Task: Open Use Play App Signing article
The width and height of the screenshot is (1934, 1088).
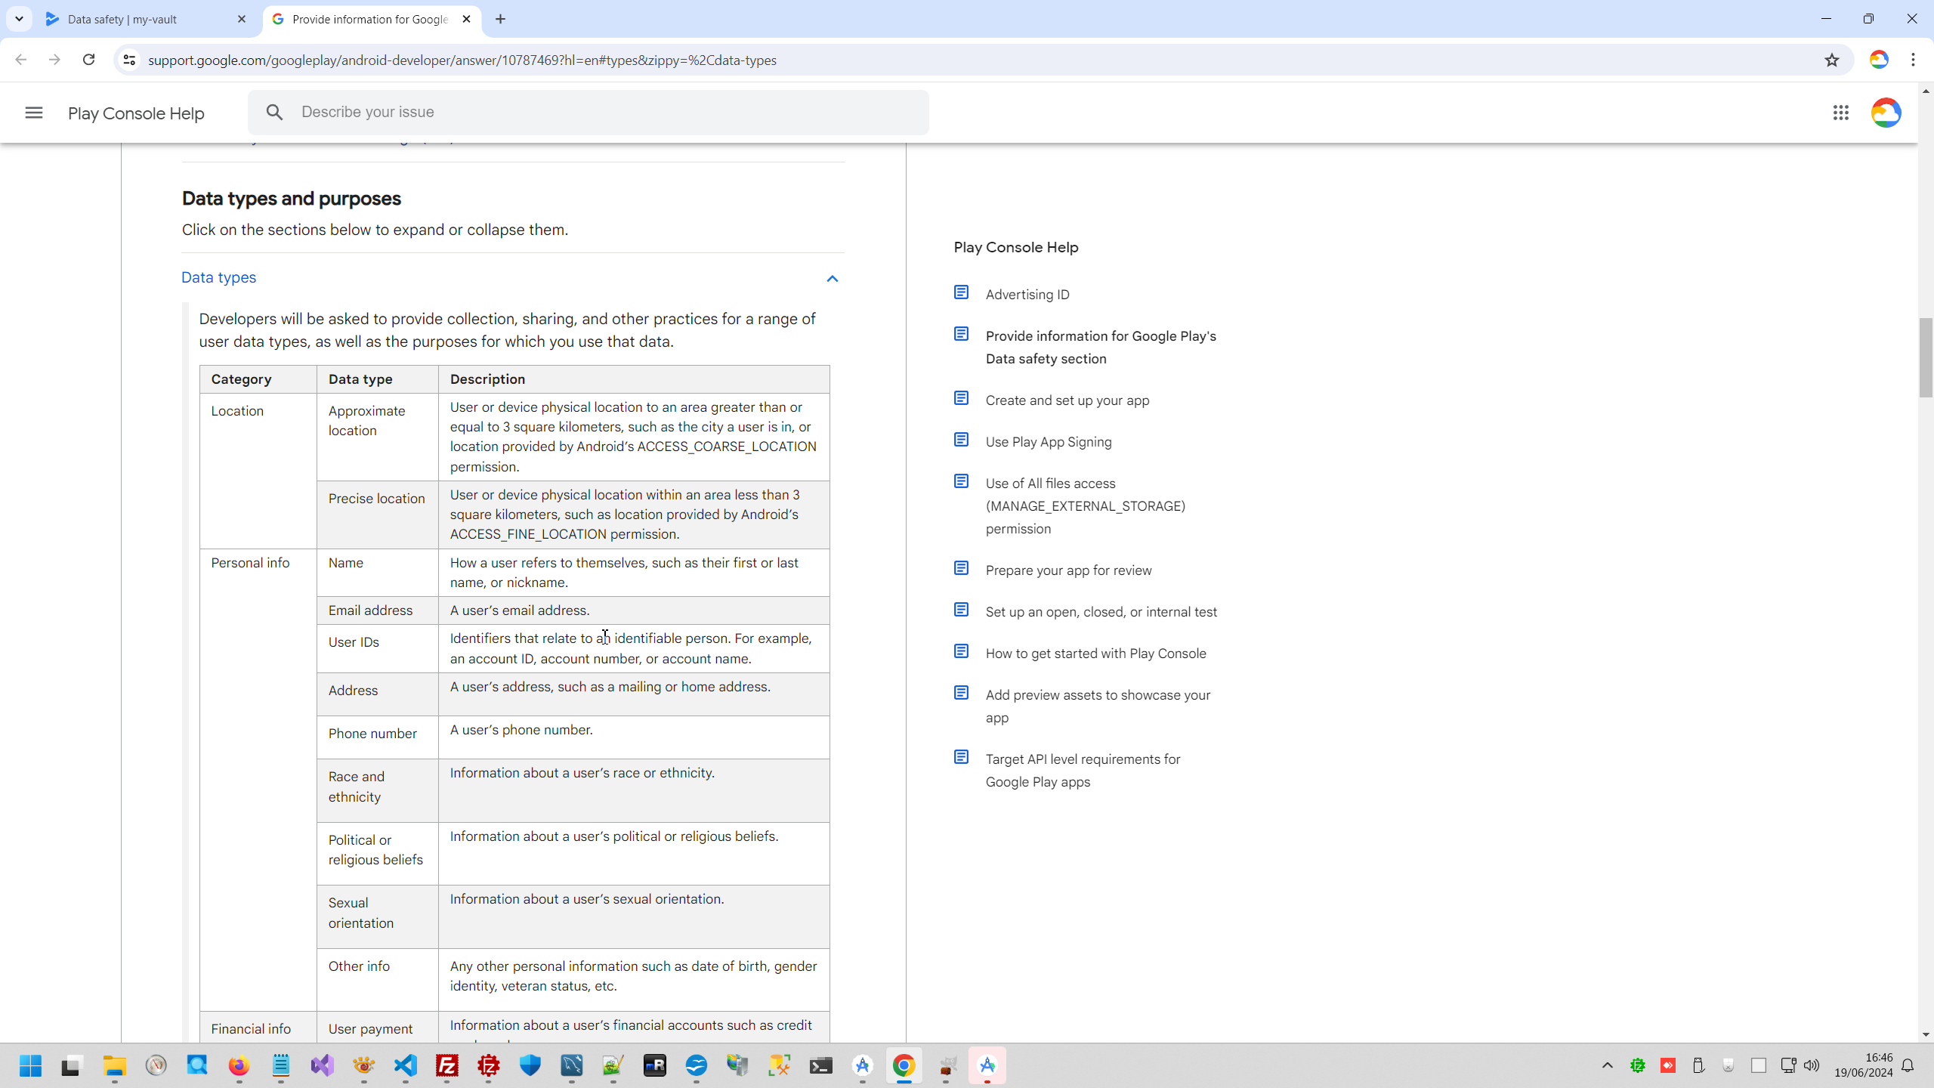Action: [x=1048, y=442]
